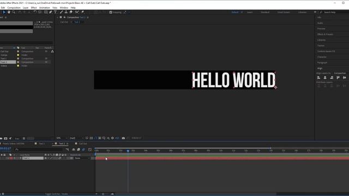Viewport: 349px width, 196px height.
Task: Open Parent dropdown showing None for Text 2 layer
Action: (x=82, y=158)
